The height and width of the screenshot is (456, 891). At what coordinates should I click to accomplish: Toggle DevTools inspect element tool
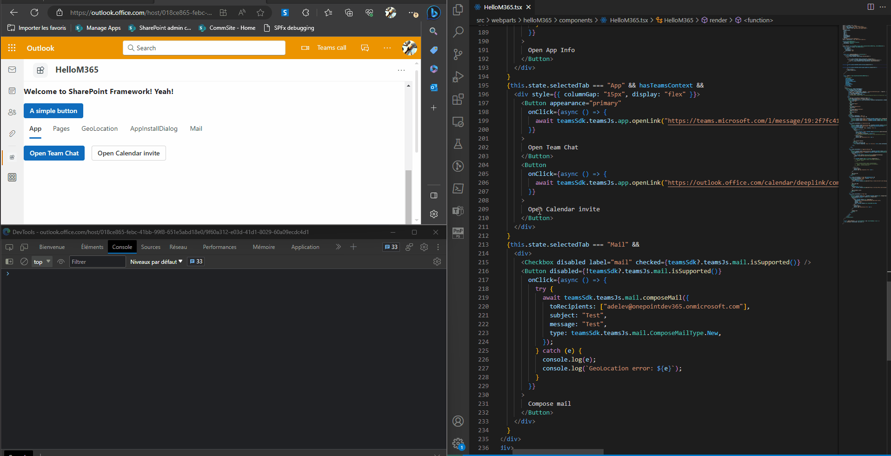(x=9, y=247)
